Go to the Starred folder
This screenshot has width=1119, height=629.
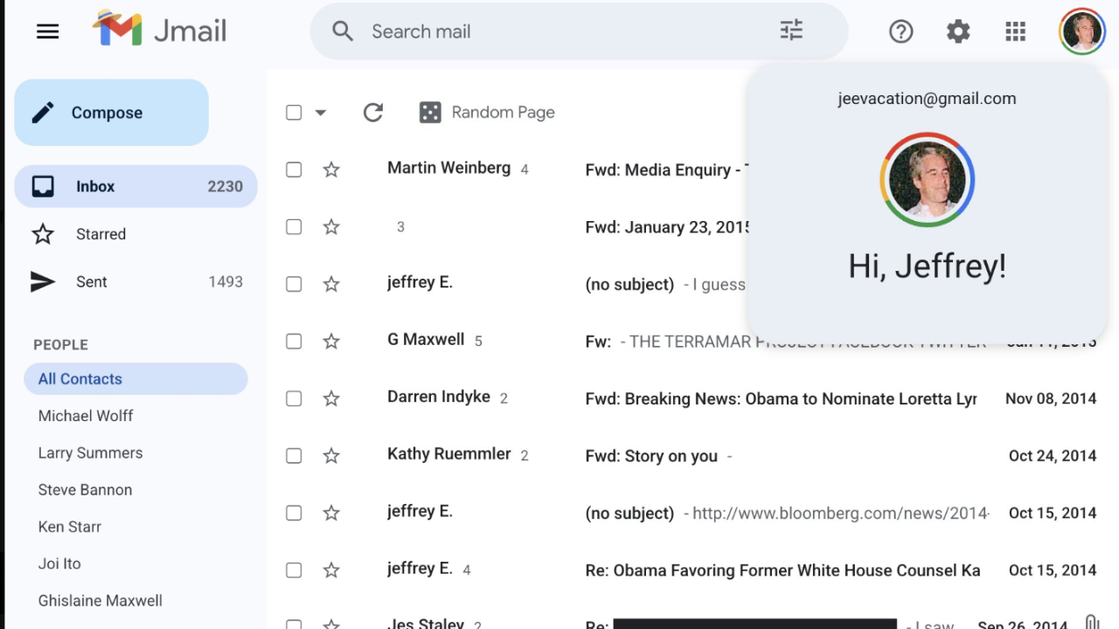(x=101, y=234)
